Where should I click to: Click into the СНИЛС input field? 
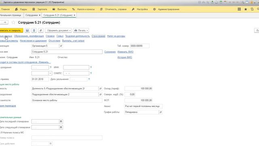[76, 73]
